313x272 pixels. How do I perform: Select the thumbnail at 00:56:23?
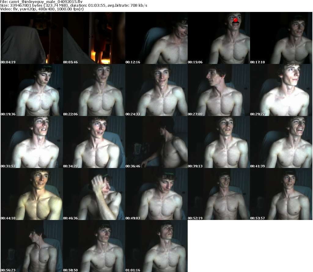click(32, 246)
